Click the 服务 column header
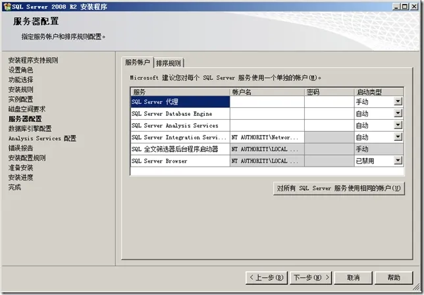This screenshot has width=424, height=295. [x=180, y=92]
